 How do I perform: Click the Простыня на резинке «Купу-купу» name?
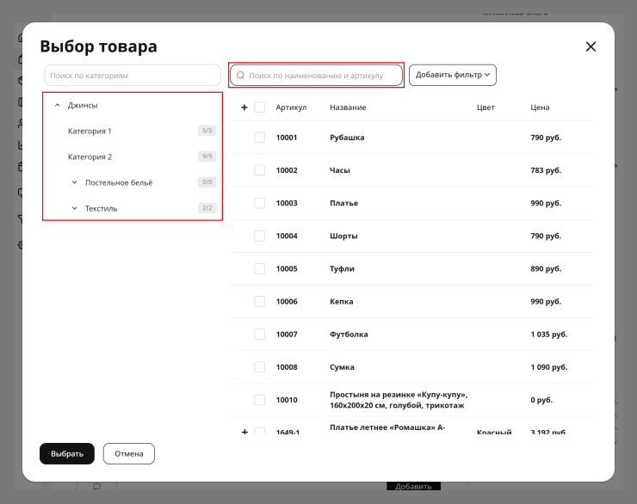pos(399,400)
